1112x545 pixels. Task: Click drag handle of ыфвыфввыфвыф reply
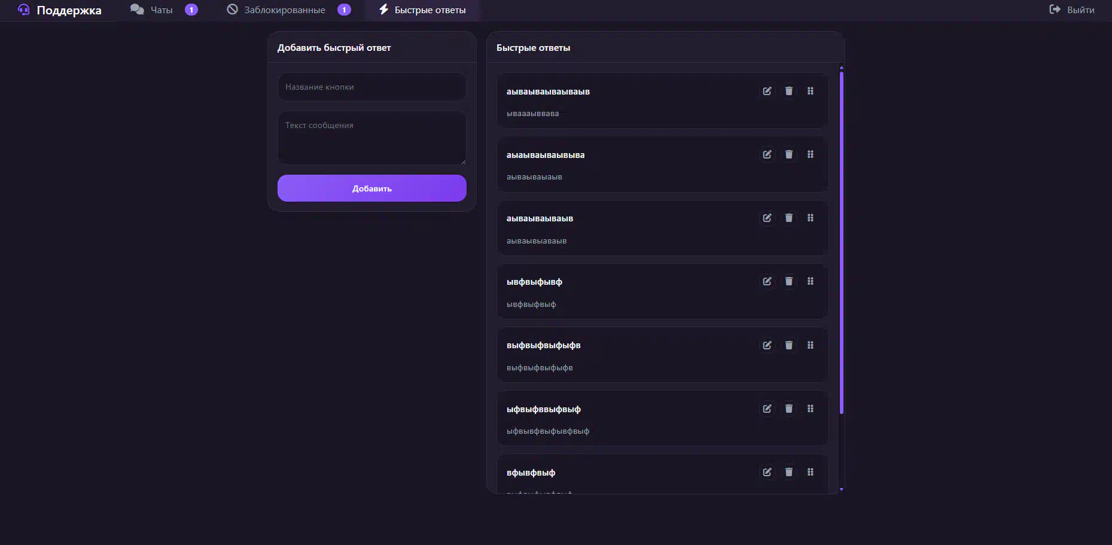click(811, 409)
